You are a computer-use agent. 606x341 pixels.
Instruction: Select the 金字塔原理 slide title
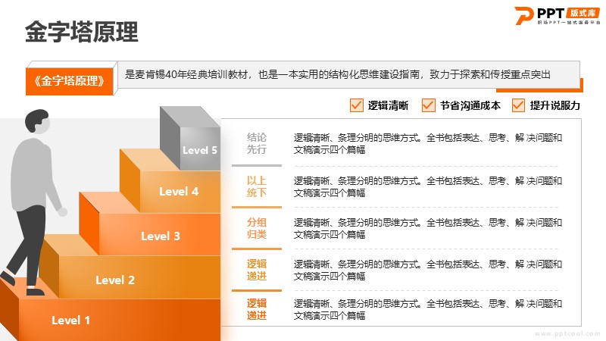82,32
